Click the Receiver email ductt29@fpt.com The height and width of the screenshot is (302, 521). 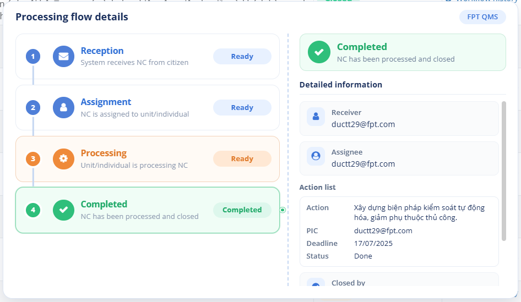pyautogui.click(x=363, y=124)
